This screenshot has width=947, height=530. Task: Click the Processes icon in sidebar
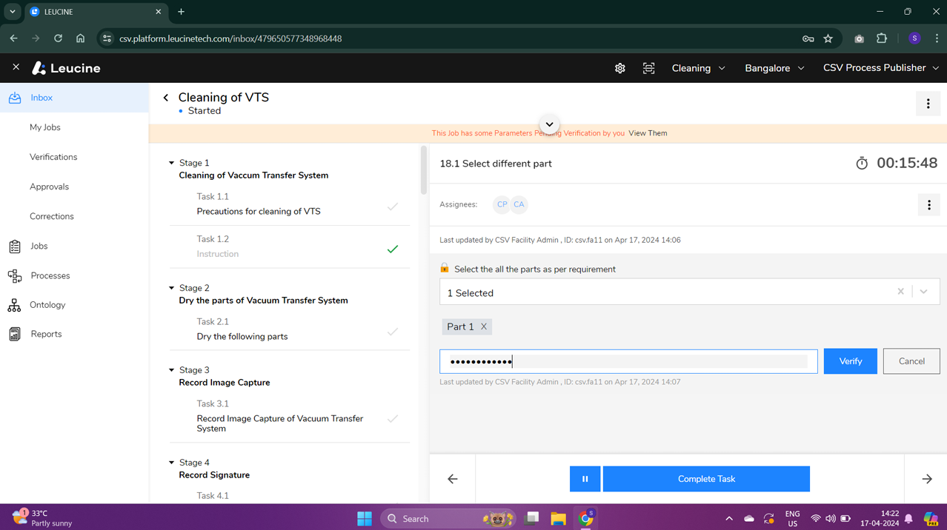pos(15,275)
